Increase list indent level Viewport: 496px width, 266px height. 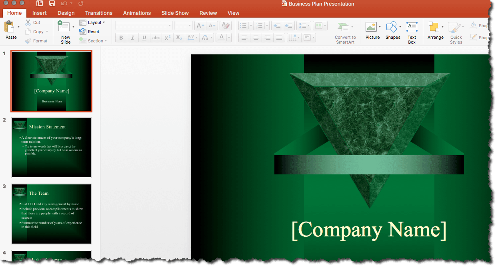coord(289,26)
